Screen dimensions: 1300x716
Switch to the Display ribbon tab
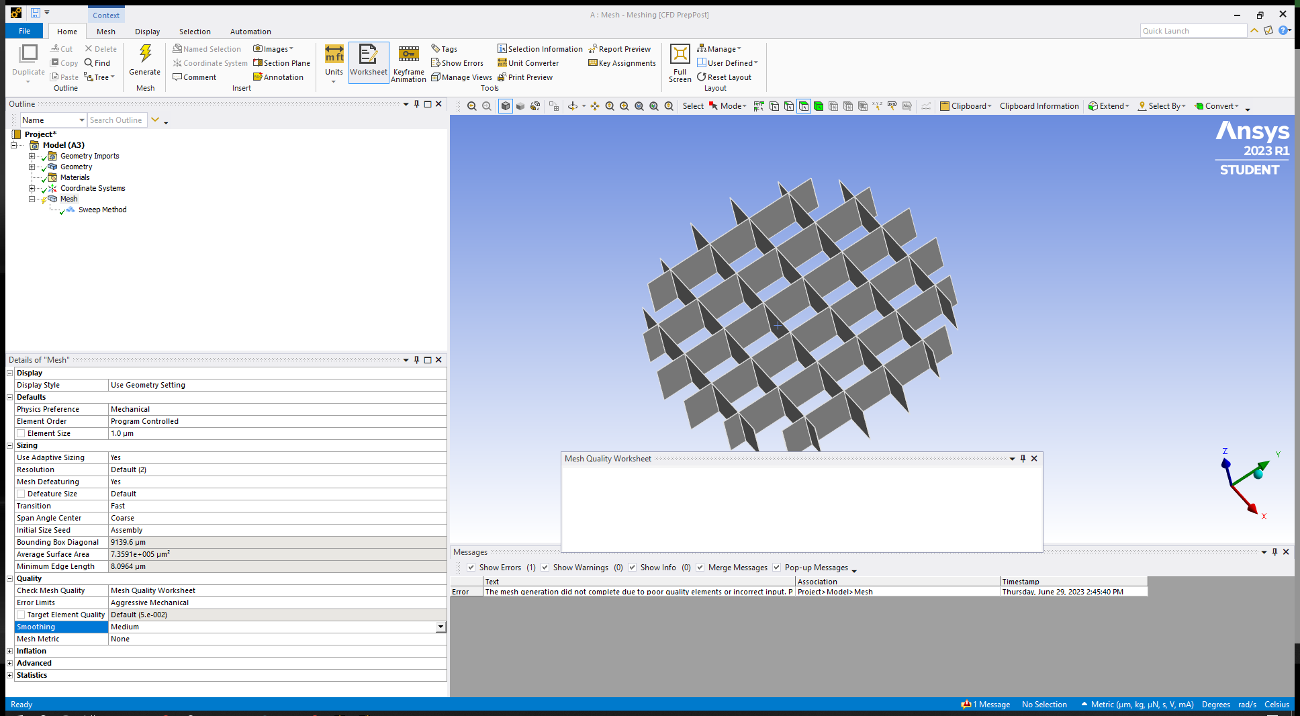[x=147, y=32]
